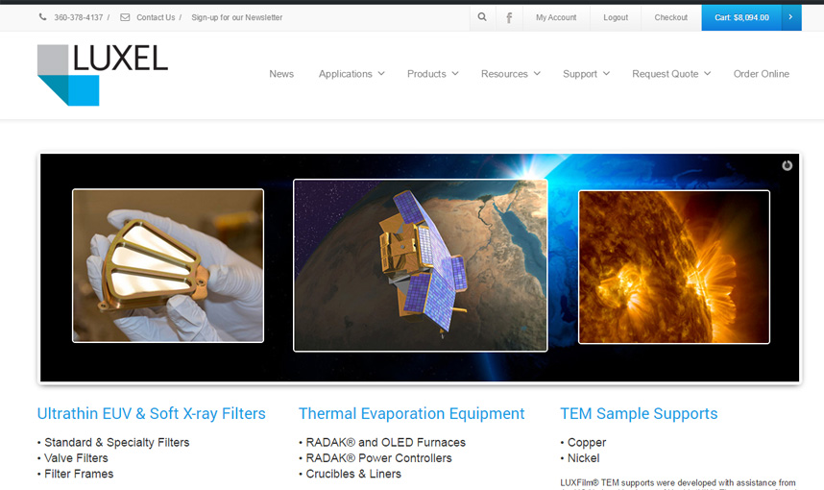This screenshot has height=490, width=824.
Task: Open TEM Sample Supports heading
Action: (x=639, y=414)
